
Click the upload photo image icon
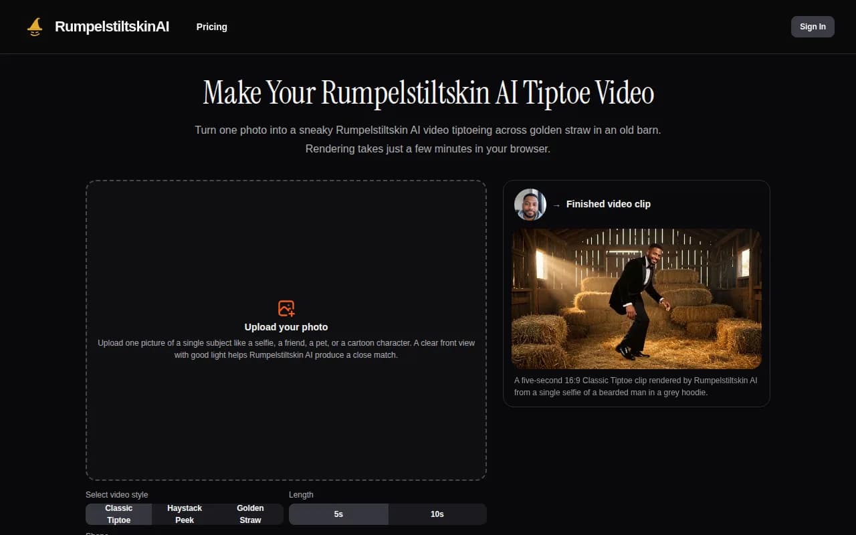click(286, 308)
